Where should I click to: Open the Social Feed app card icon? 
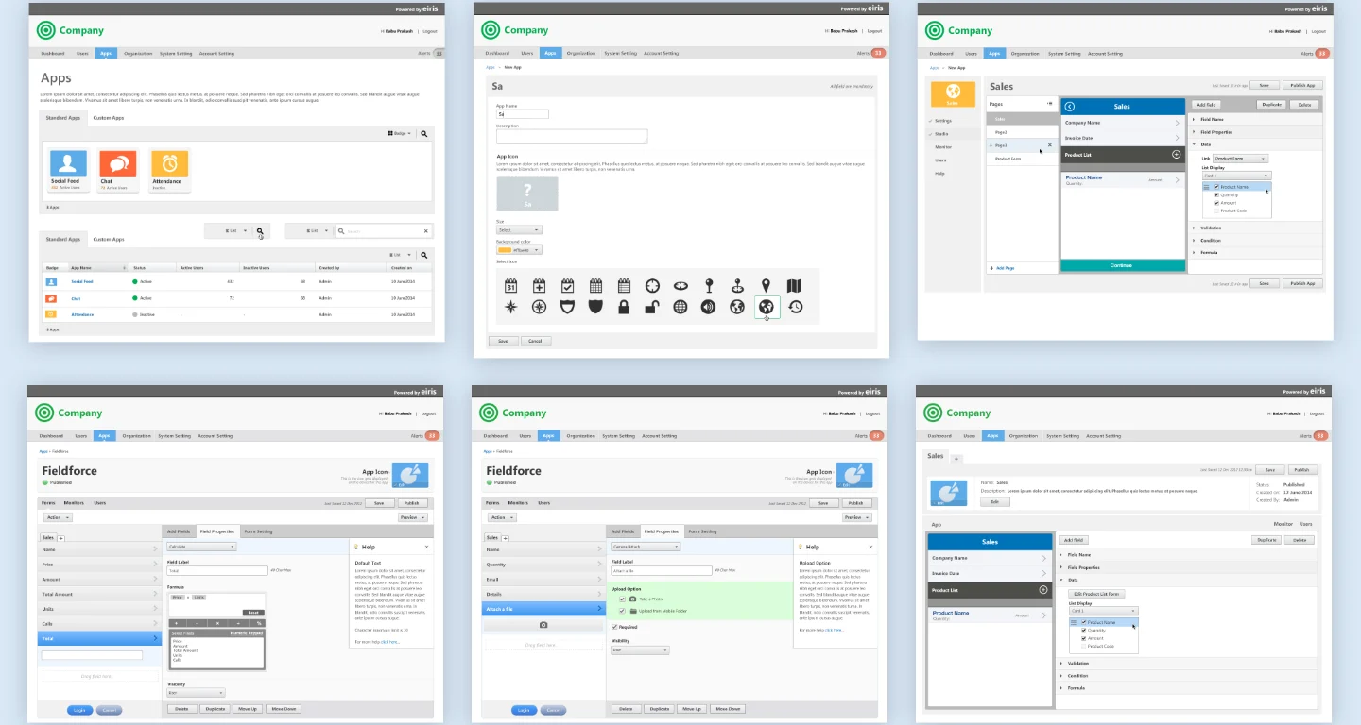point(68,162)
